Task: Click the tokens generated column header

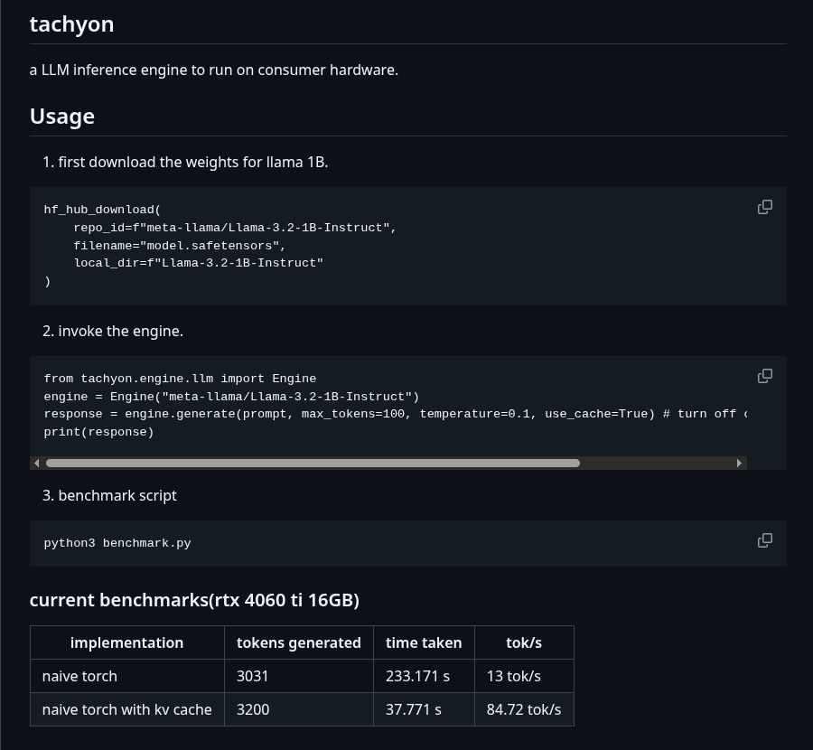Action: pos(298,642)
